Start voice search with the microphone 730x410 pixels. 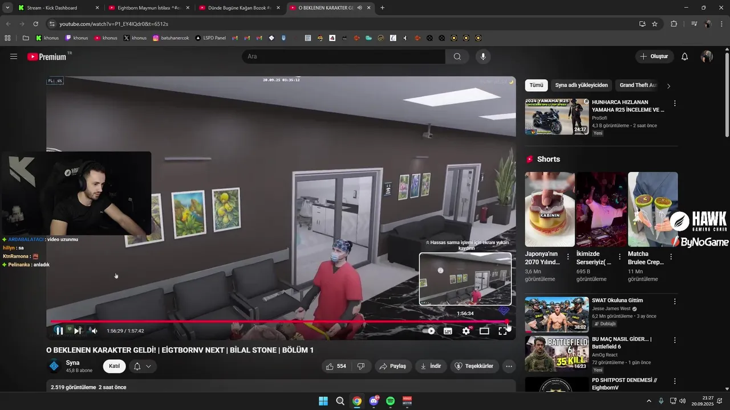point(483,56)
